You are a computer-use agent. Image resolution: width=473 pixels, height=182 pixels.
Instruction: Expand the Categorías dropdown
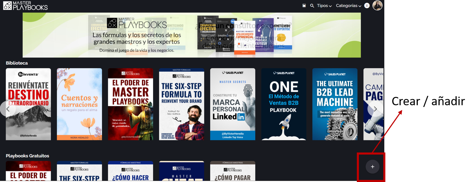[x=348, y=6]
